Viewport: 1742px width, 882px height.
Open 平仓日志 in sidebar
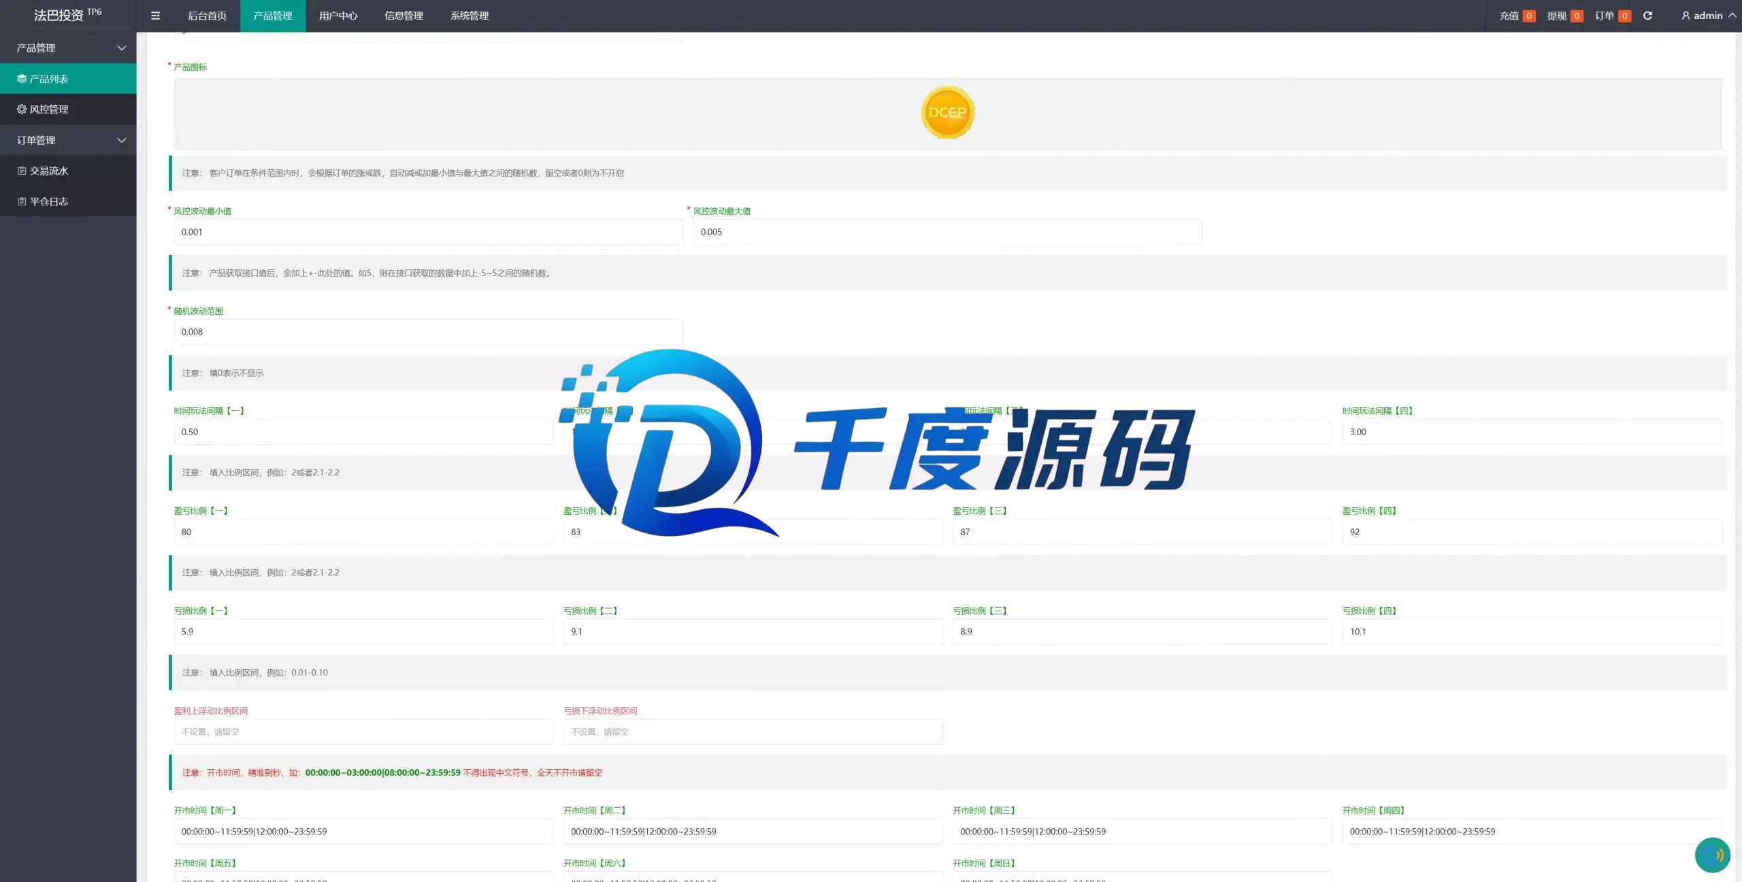pyautogui.click(x=68, y=201)
